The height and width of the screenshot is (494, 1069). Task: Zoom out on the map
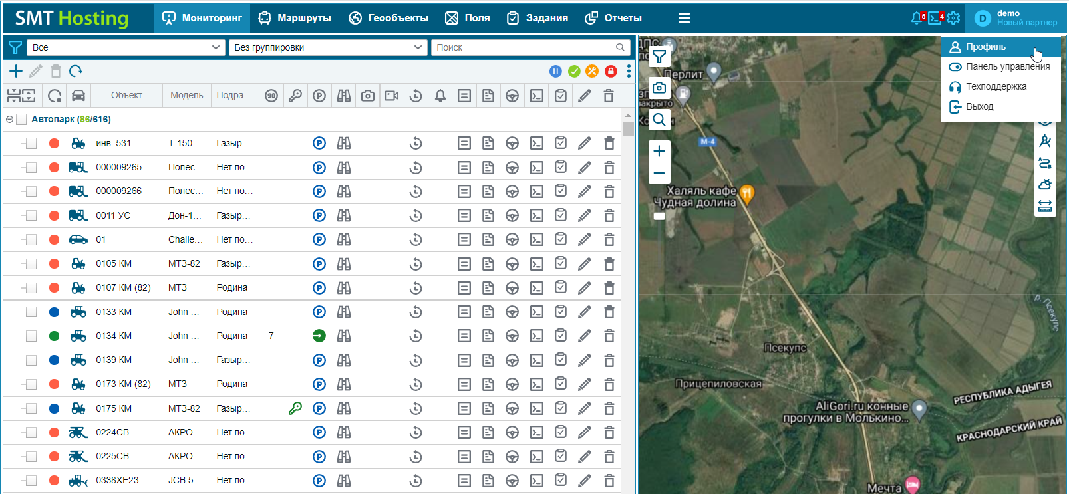click(659, 173)
